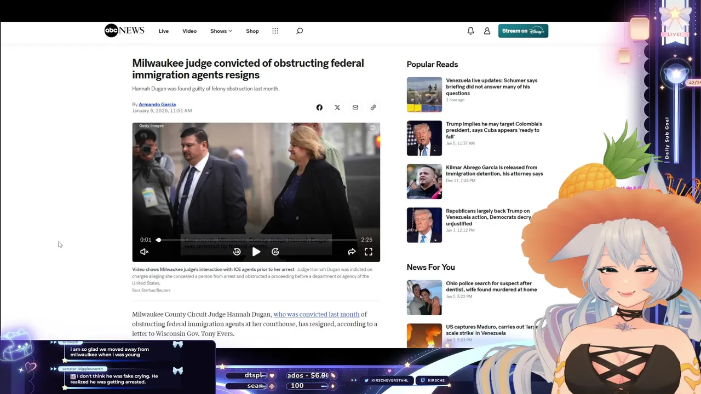Screen dimensions: 701x394
Task: Open the Kilmar Abrego Garcia thumbnail
Action: click(424, 182)
